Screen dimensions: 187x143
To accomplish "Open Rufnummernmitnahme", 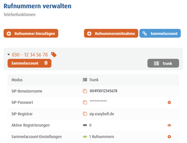I will point(111,33).
